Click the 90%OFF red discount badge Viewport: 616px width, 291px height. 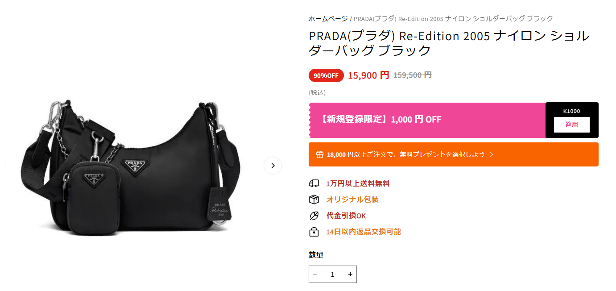pyautogui.click(x=326, y=75)
